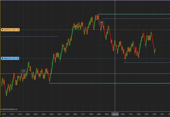Select the short dark blue horizontal line

29,37
